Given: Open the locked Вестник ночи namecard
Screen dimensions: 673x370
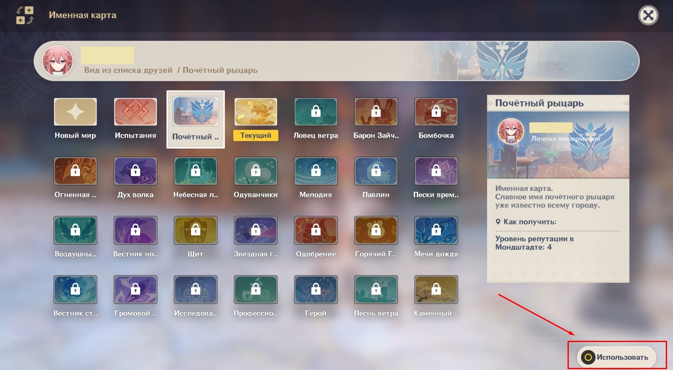Looking at the screenshot, I should [136, 230].
